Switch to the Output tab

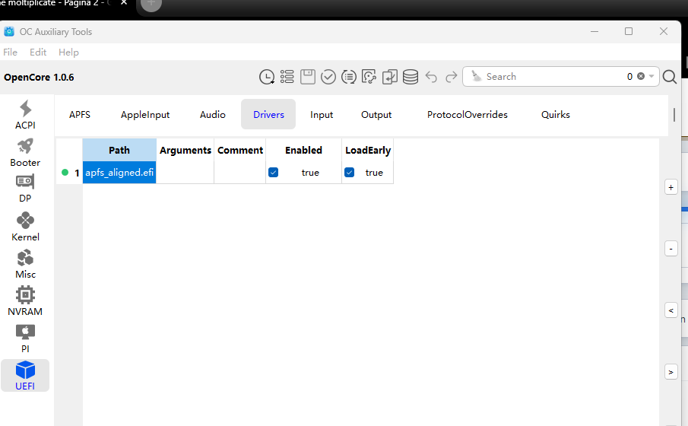click(x=376, y=115)
